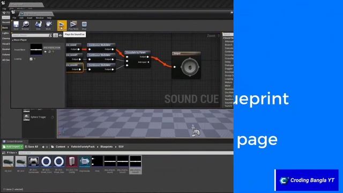This screenshot has height=193, width=343.
Task: Select the Output speaker node
Action: pyautogui.click(x=187, y=65)
